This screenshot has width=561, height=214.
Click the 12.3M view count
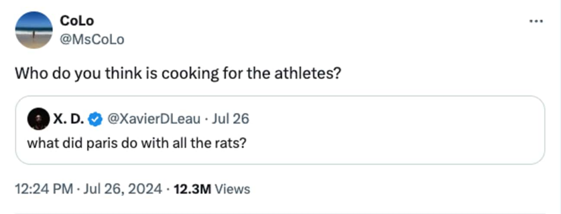tap(193, 189)
